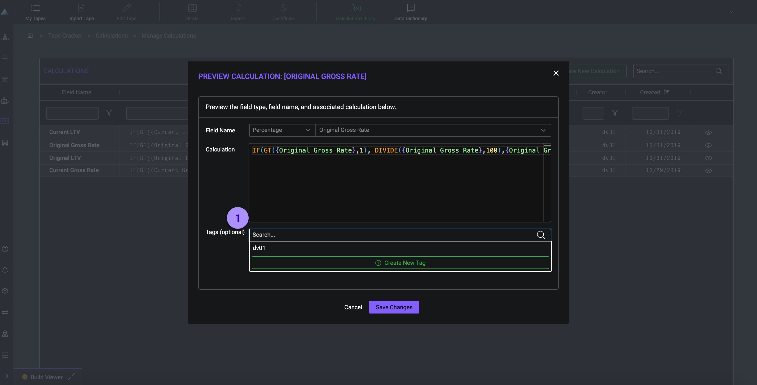Click the tags search magnifier icon
This screenshot has width=757, height=385.
[x=541, y=235]
